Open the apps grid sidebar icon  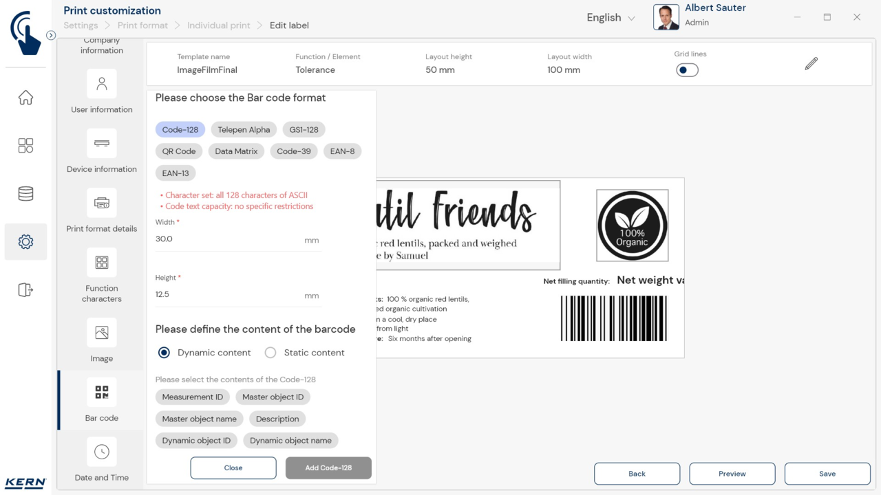pyautogui.click(x=25, y=146)
